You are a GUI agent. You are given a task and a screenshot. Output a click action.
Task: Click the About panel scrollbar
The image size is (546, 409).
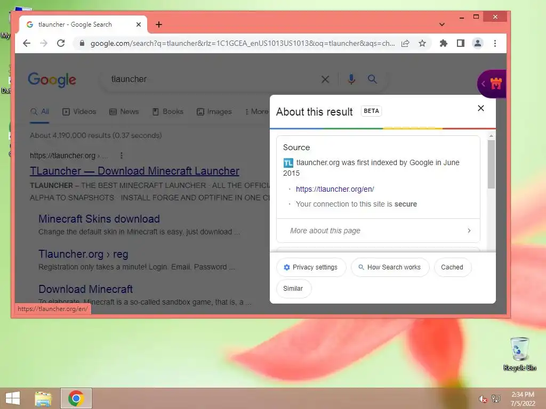point(491,164)
